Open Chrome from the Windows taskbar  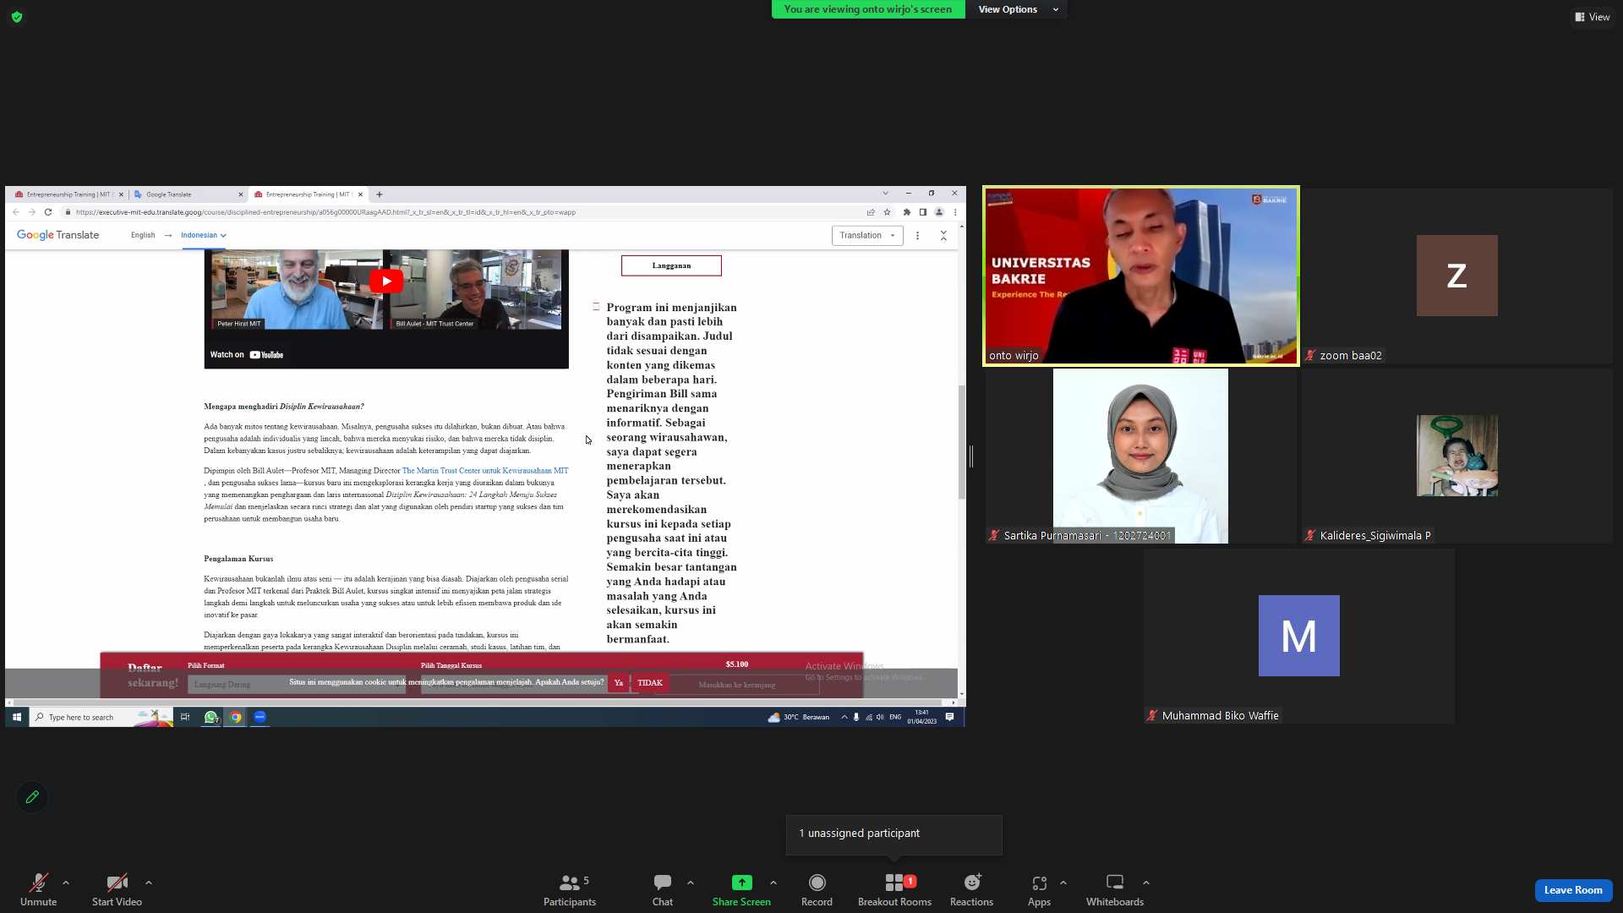[236, 717]
